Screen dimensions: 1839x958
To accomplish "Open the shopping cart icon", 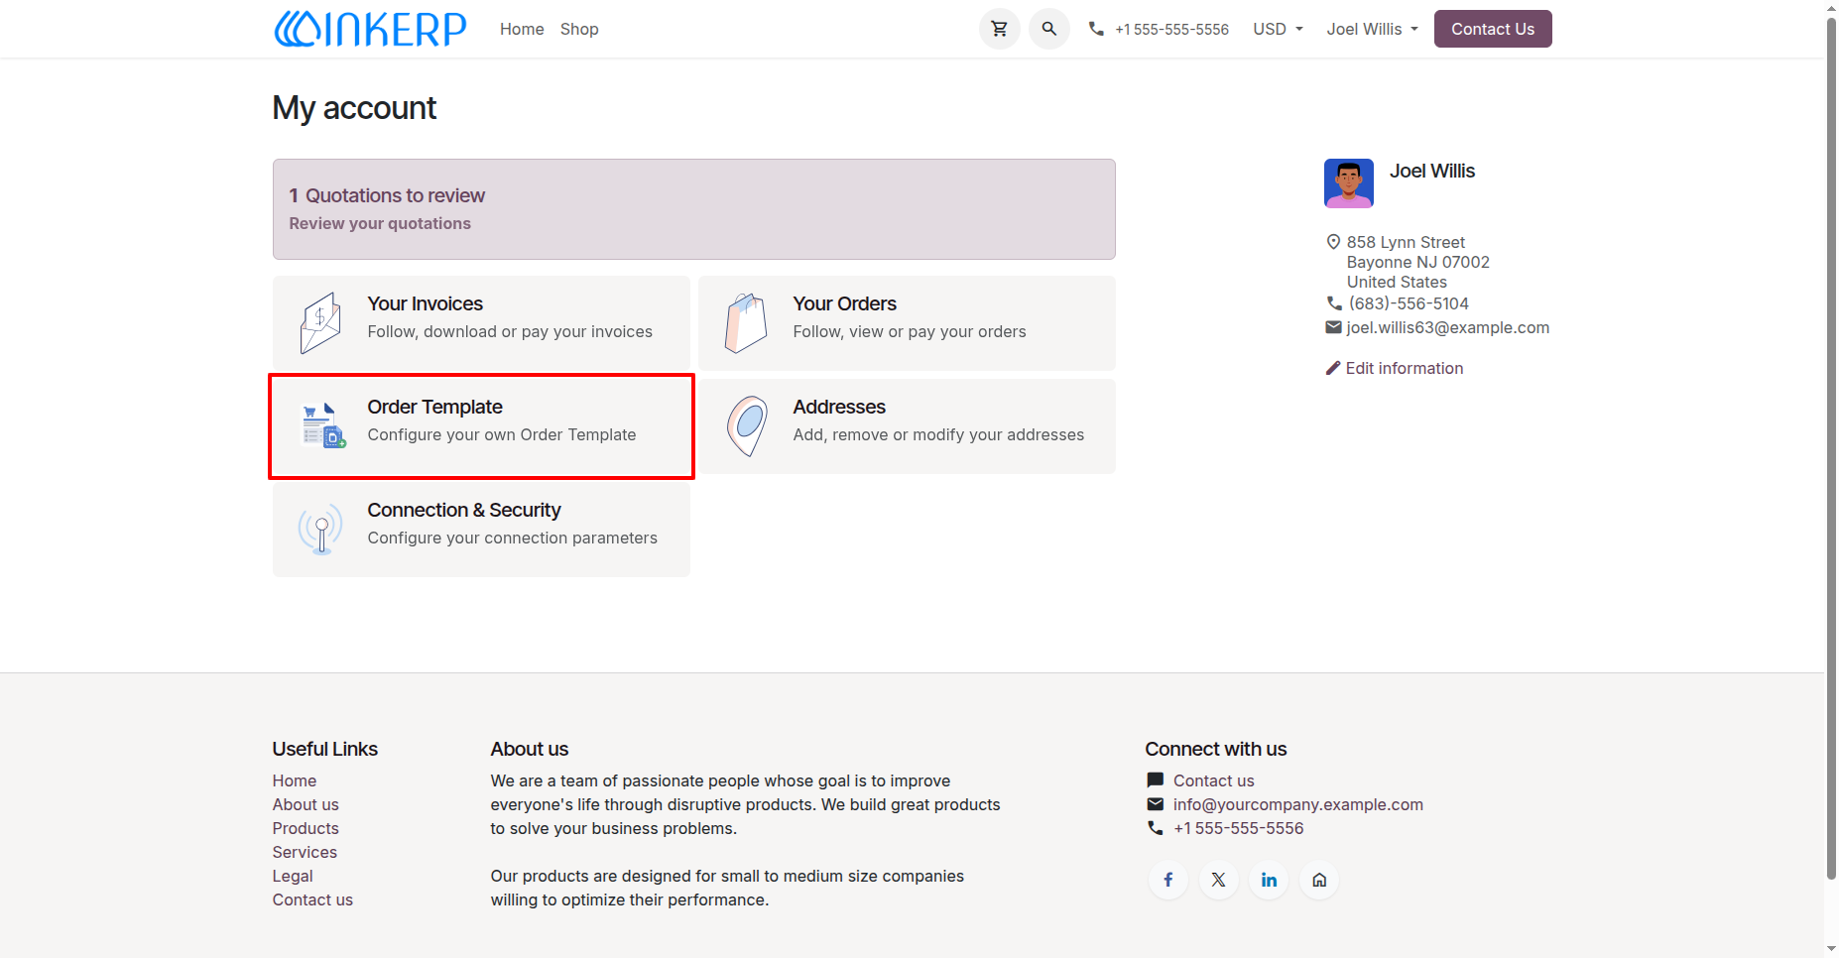I will 1000,29.
